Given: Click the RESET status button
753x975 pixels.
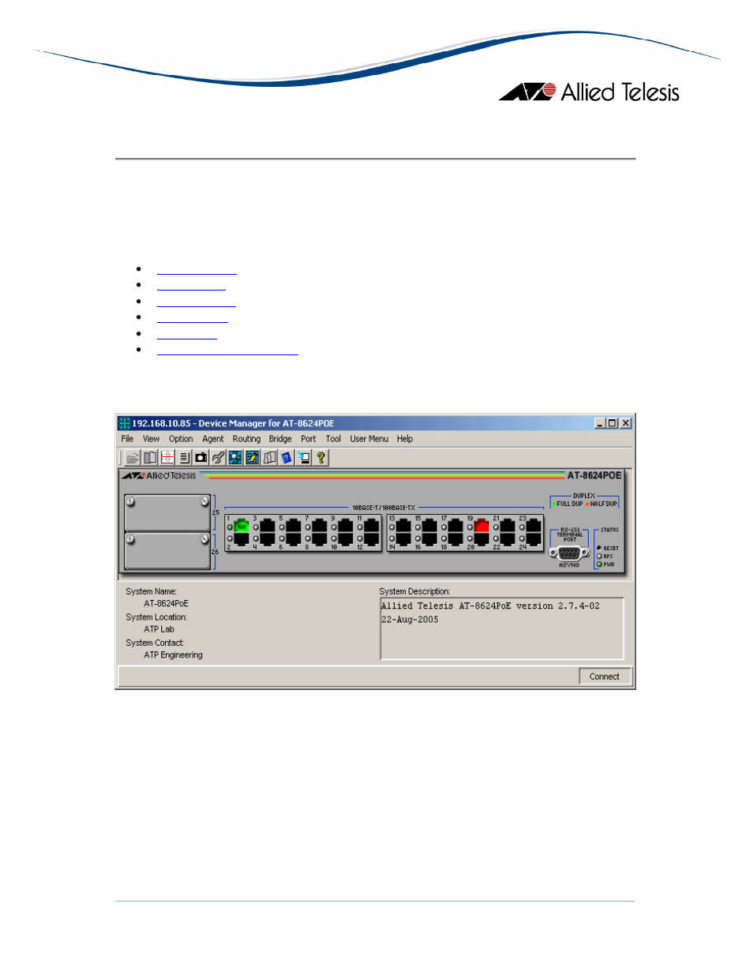Looking at the screenshot, I should click(x=599, y=547).
